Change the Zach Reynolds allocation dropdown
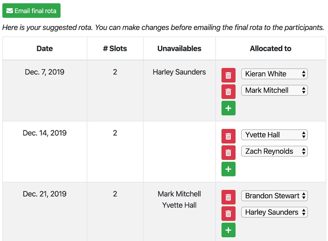328x241 pixels. [x=274, y=151]
